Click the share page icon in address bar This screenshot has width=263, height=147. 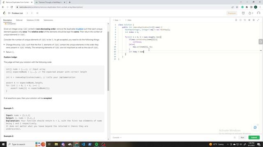[233, 7]
